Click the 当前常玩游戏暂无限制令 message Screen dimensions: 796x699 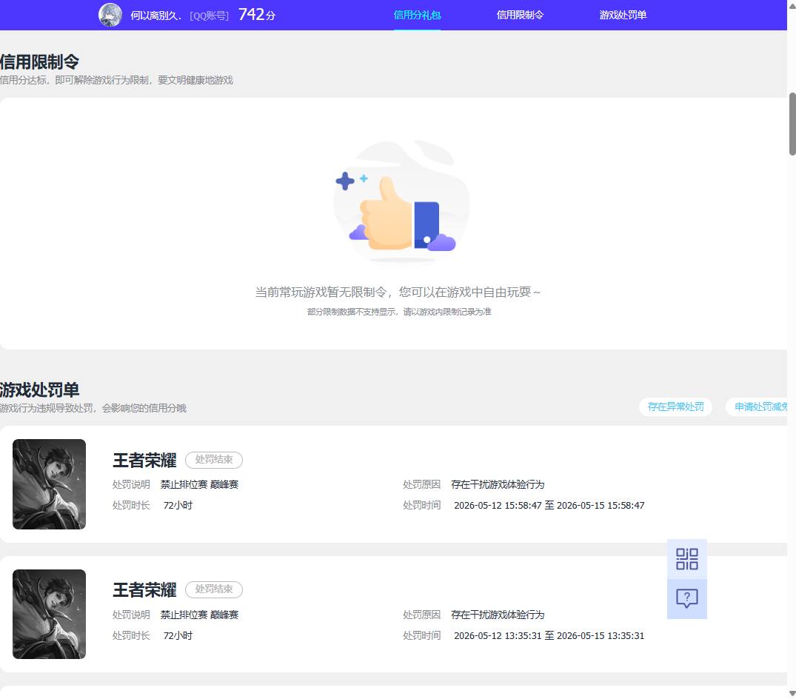398,292
